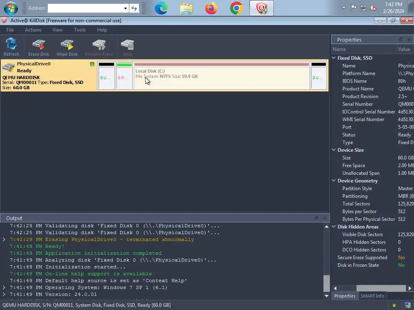Collapse the Fixed Disk, SSD group
This screenshot has width=414, height=310.
tap(334, 58)
